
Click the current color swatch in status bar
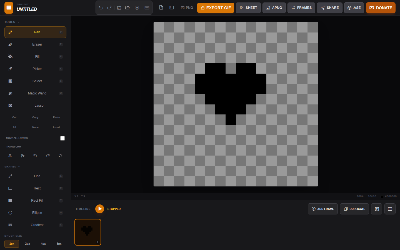[x=382, y=196]
